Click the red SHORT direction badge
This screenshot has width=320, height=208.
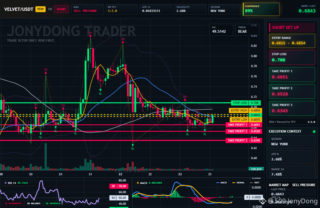(61, 9)
